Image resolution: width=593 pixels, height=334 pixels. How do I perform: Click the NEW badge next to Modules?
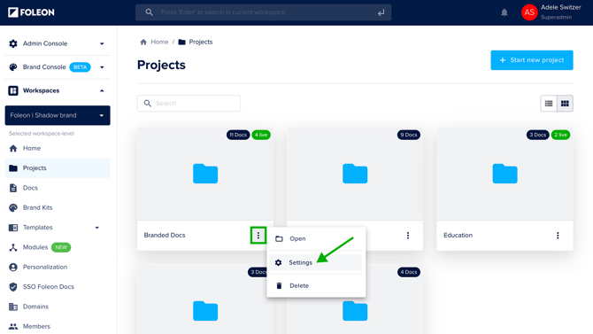click(x=61, y=247)
